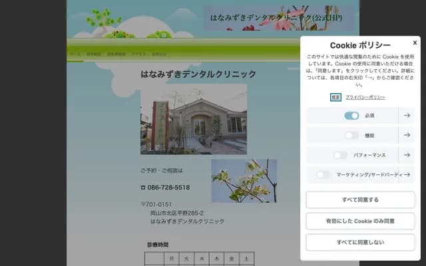The width and height of the screenshot is (426, 266).
Task: Enable the 機能 cookie switch
Action: coord(351,135)
